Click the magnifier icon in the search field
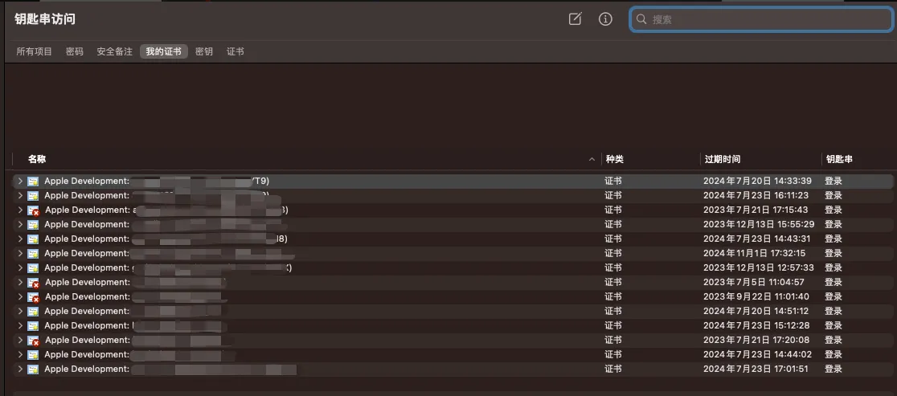 [641, 19]
